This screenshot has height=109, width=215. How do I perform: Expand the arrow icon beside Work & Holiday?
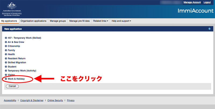click(6, 79)
